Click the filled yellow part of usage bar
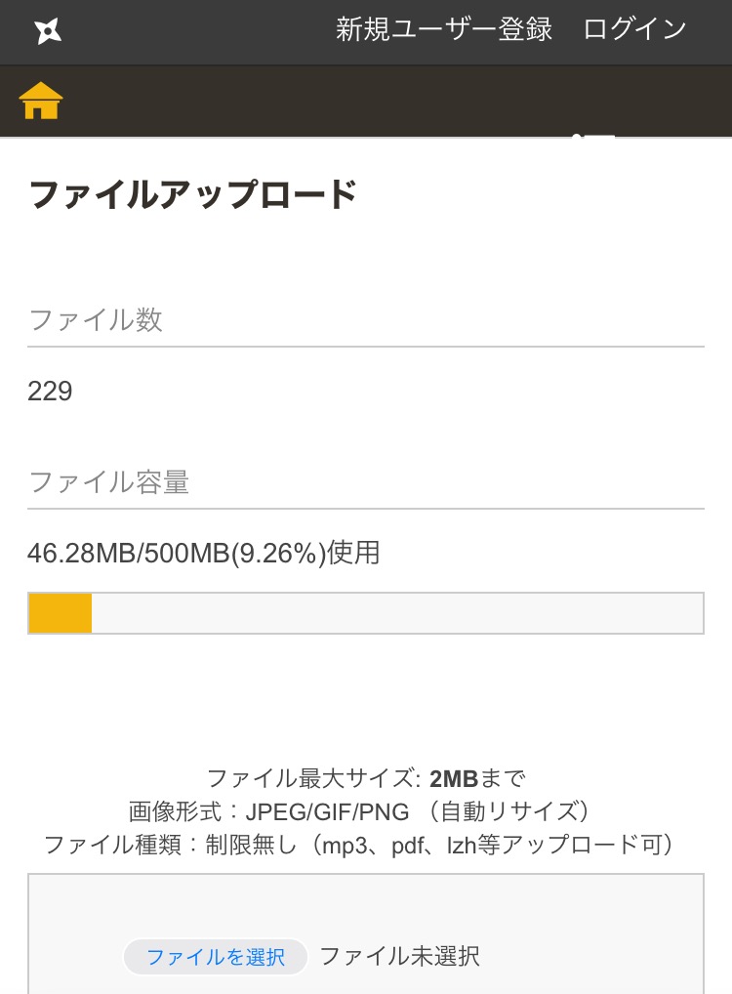The width and height of the screenshot is (732, 994). pos(61,613)
